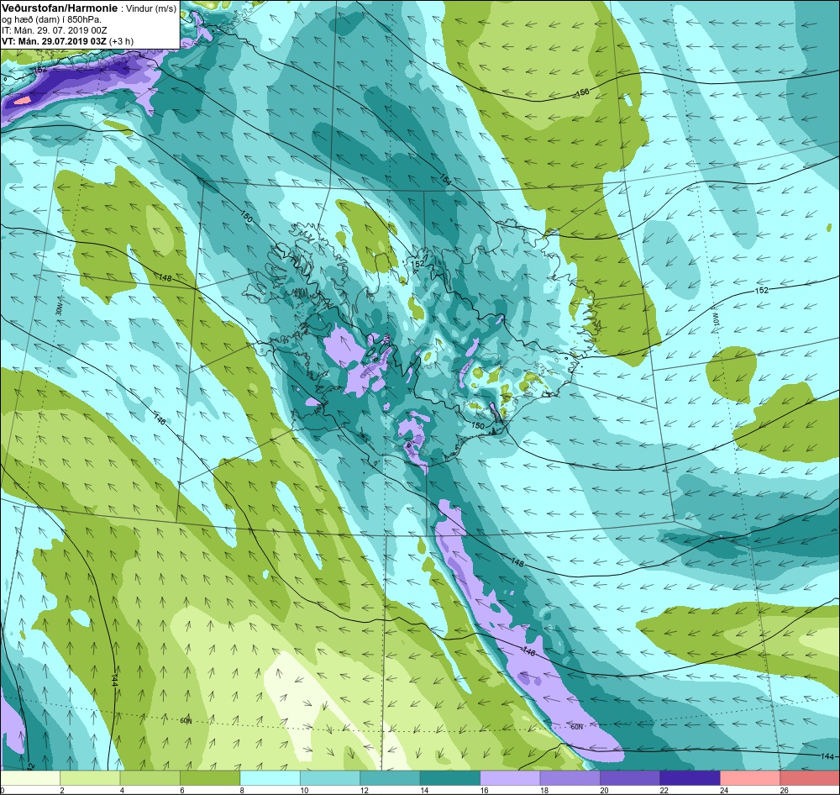Click the 6–8 m/s olive green legend swatch

point(210,777)
